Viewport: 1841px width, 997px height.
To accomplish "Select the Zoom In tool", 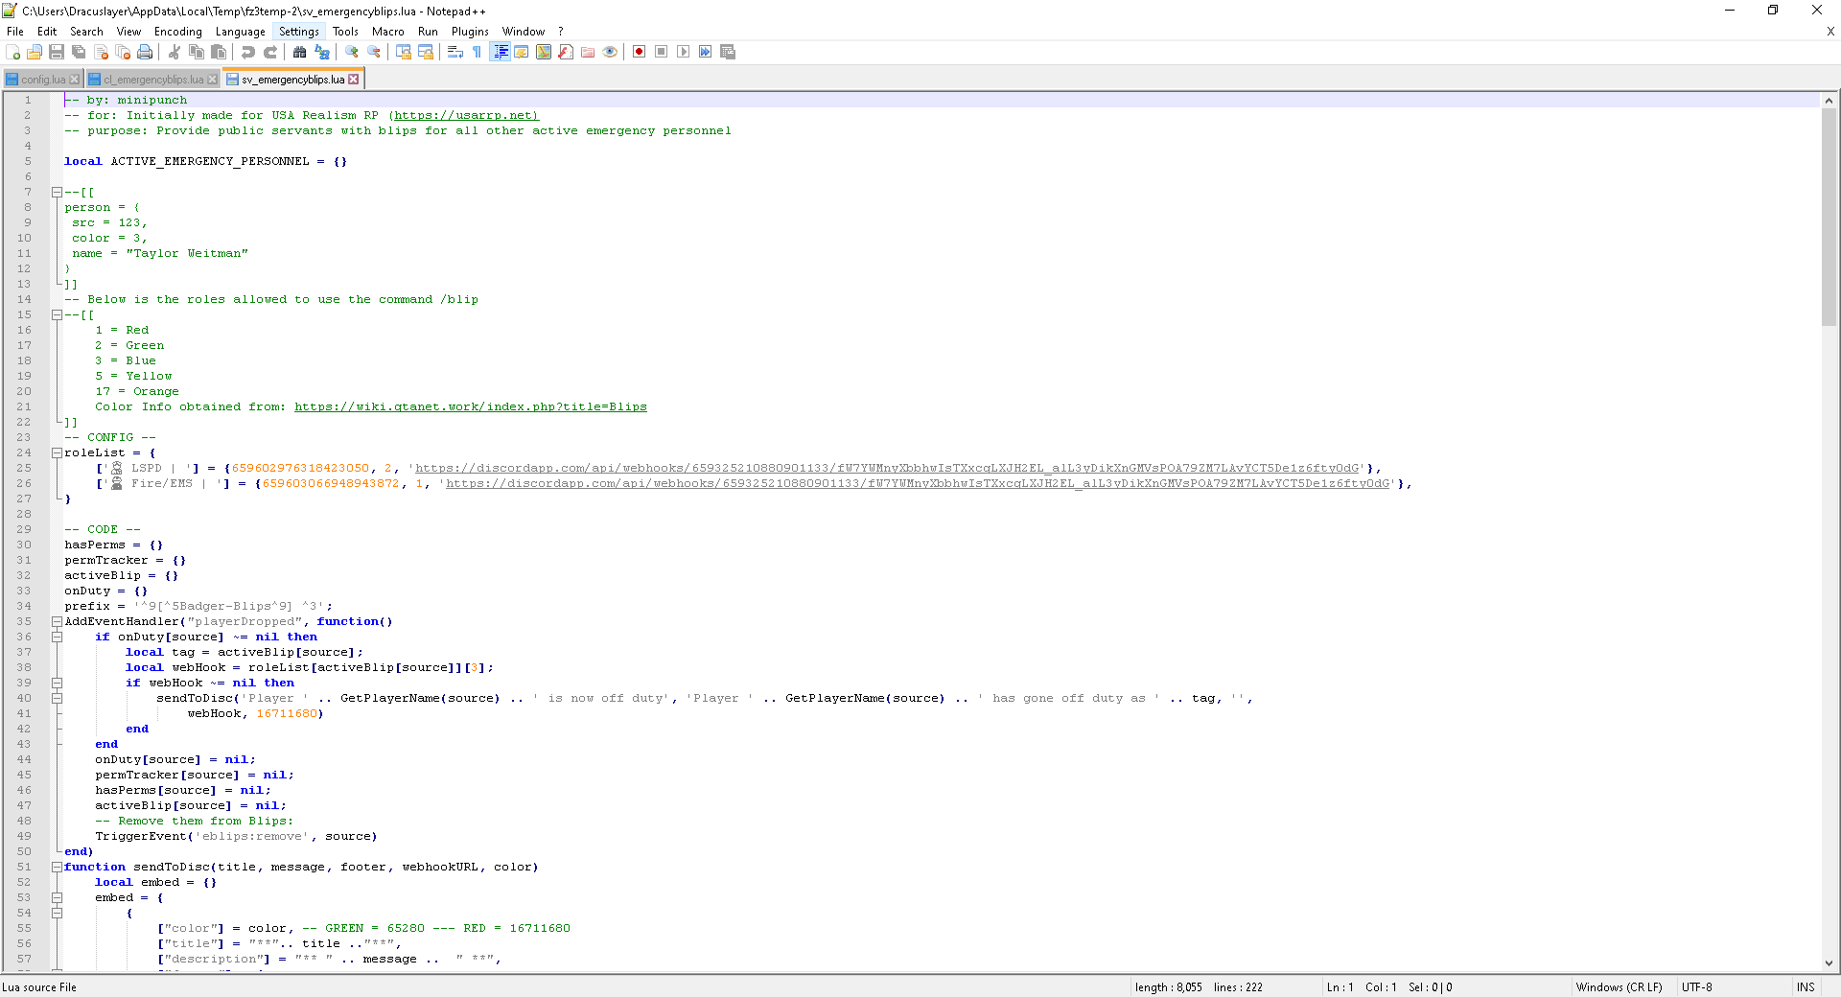I will click(351, 52).
